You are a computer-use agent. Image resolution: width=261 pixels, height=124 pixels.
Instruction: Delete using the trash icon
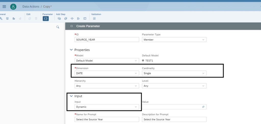(x=36, y=19)
